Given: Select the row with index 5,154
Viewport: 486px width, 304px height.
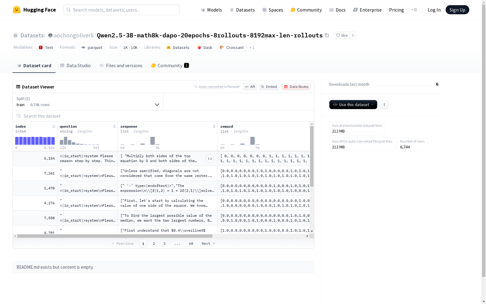Looking at the screenshot, I should 161,158.
